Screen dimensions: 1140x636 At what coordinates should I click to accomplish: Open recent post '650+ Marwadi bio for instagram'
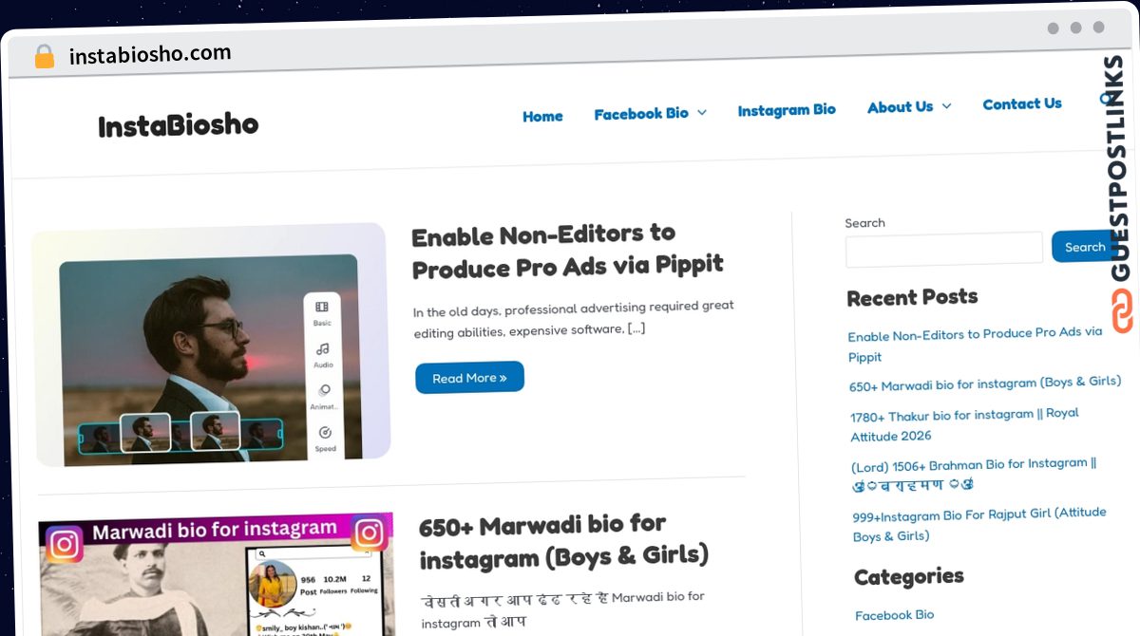point(985,383)
